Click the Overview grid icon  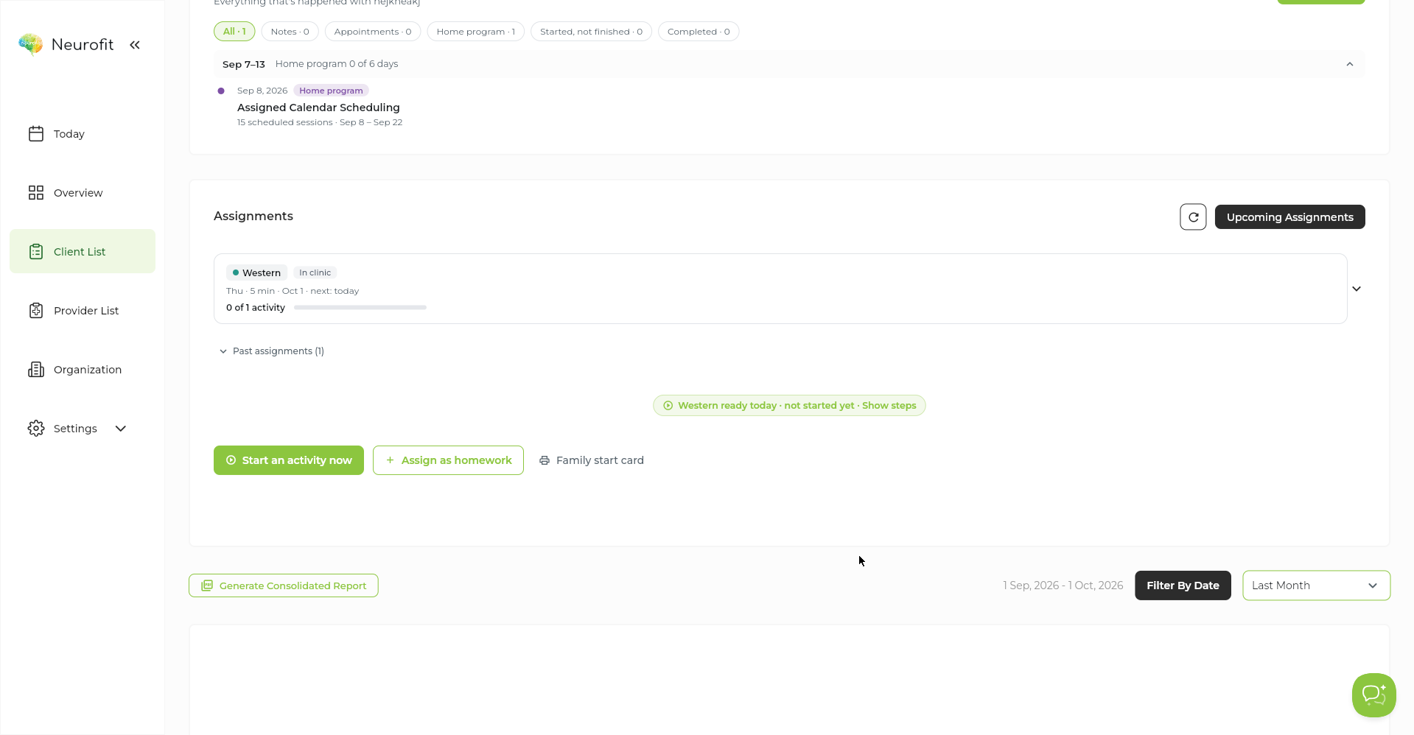point(36,192)
